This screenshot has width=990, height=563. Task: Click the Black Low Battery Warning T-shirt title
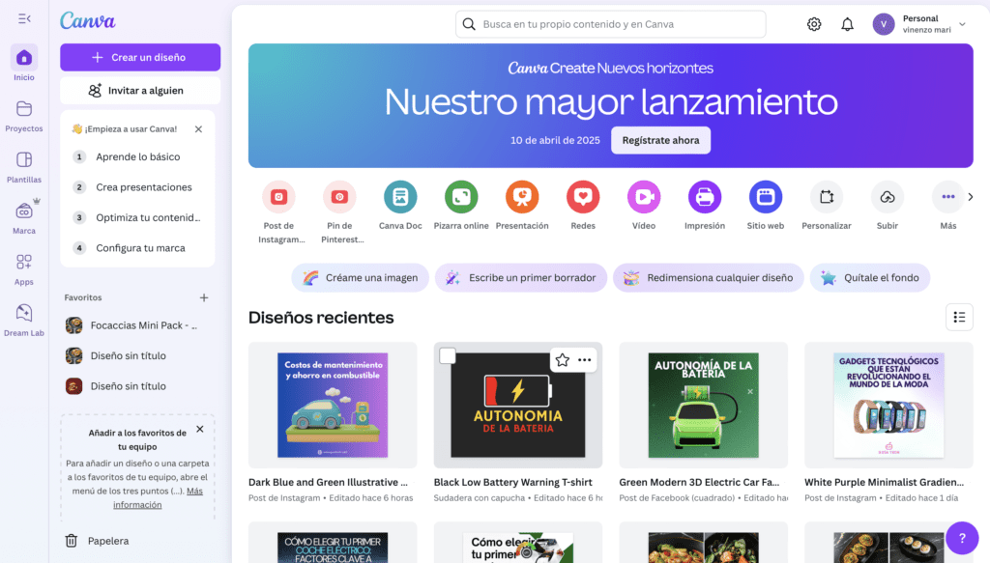512,482
